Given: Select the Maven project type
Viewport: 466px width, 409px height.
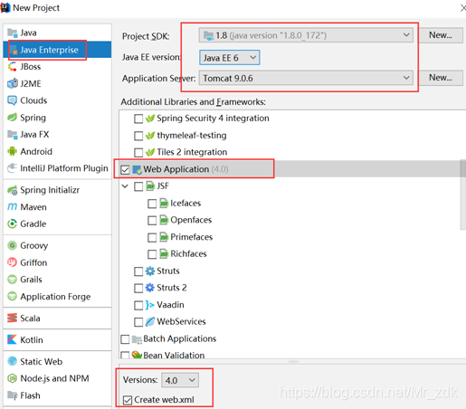Looking at the screenshot, I should point(57,207).
